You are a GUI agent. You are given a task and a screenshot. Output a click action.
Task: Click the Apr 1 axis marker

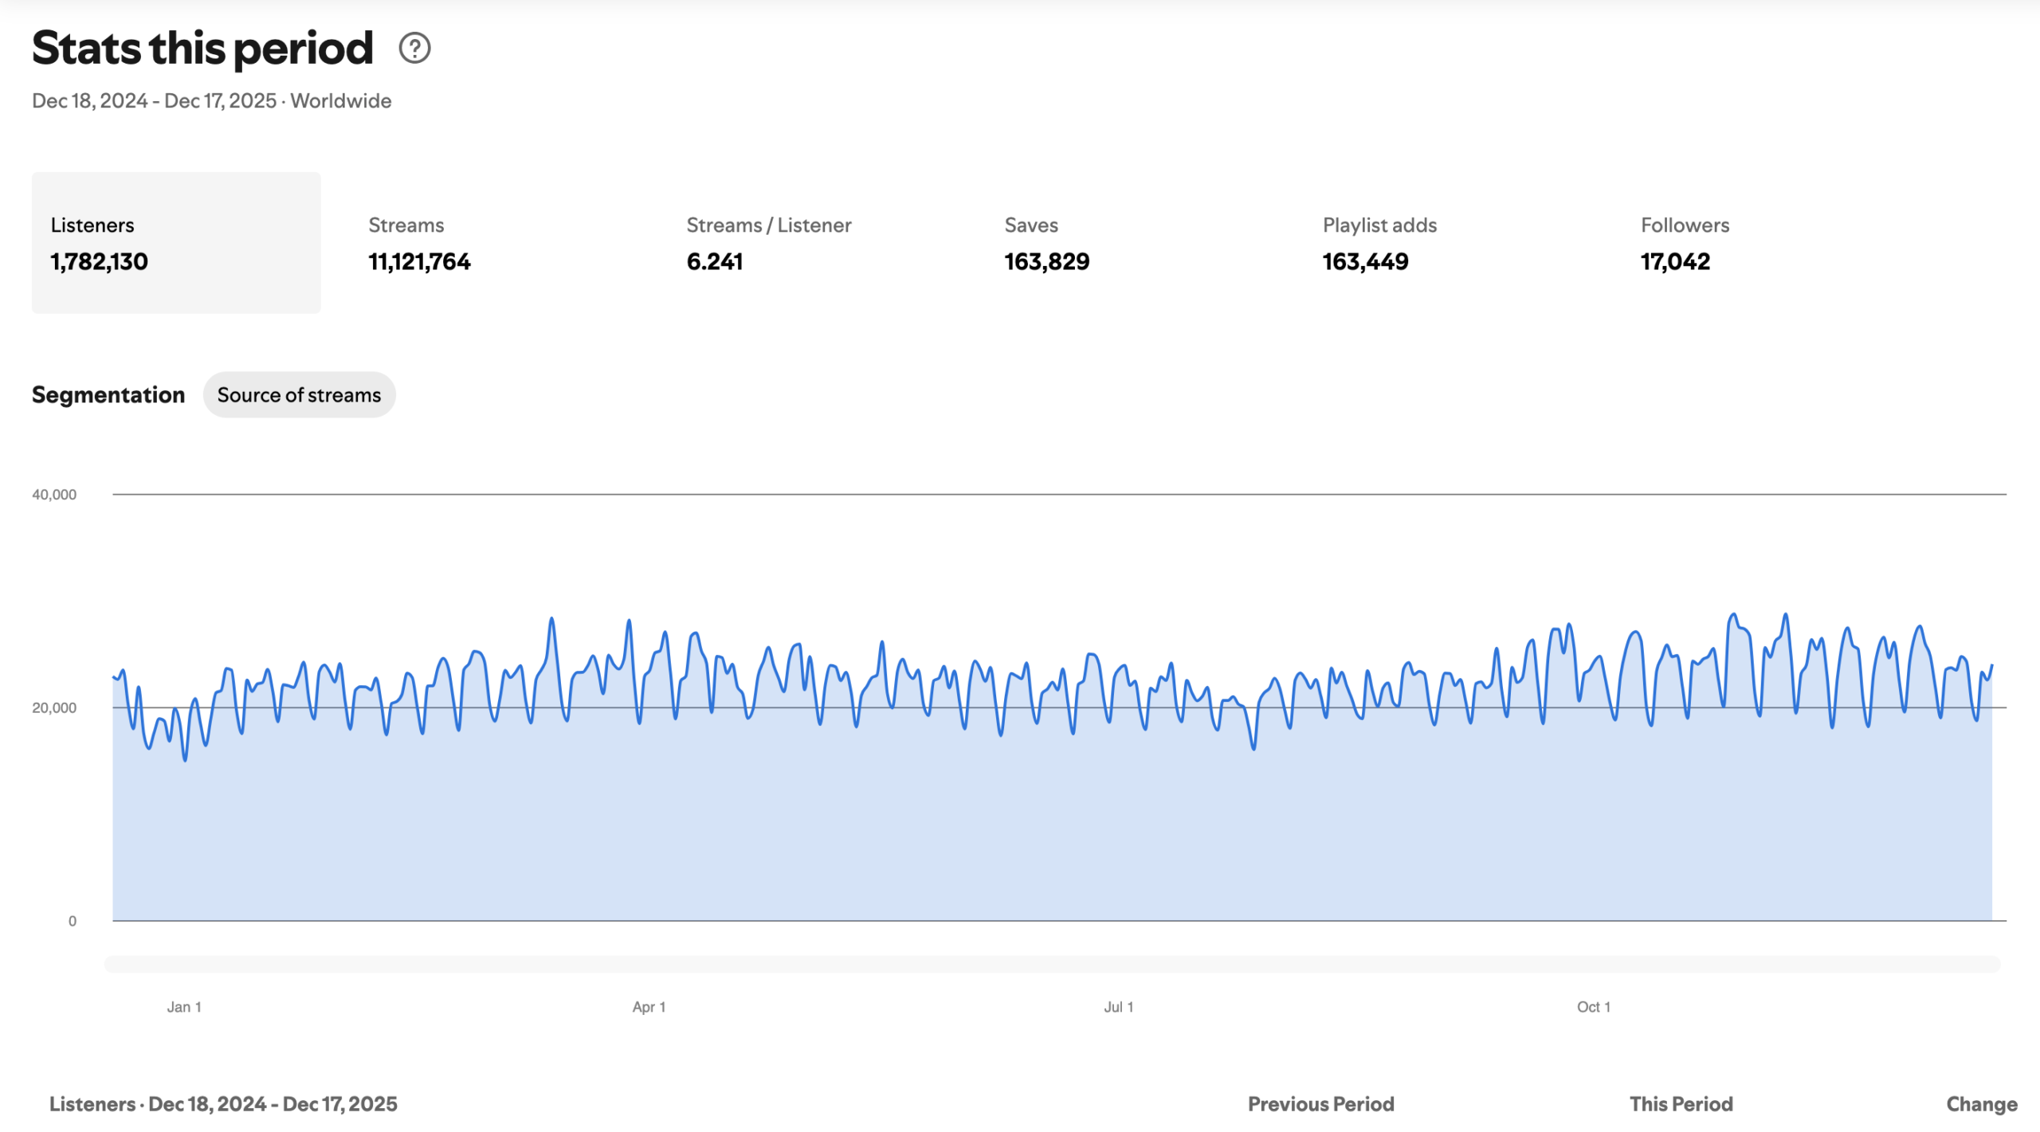[x=649, y=1008]
